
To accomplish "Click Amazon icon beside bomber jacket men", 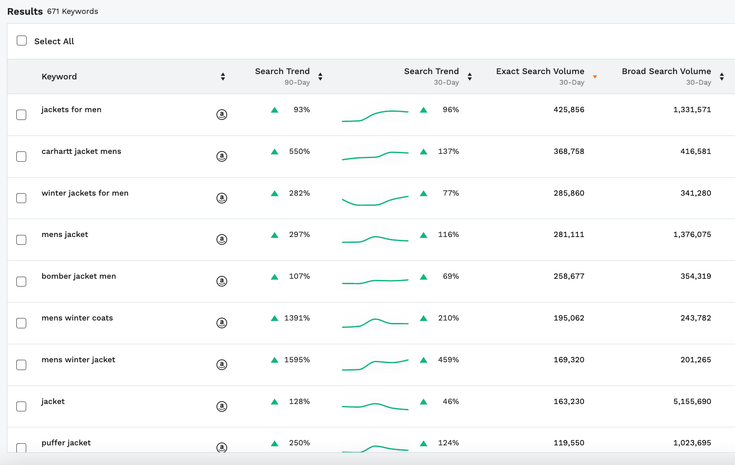I will point(221,281).
